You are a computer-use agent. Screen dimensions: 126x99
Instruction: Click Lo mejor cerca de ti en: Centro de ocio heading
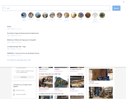51,94
